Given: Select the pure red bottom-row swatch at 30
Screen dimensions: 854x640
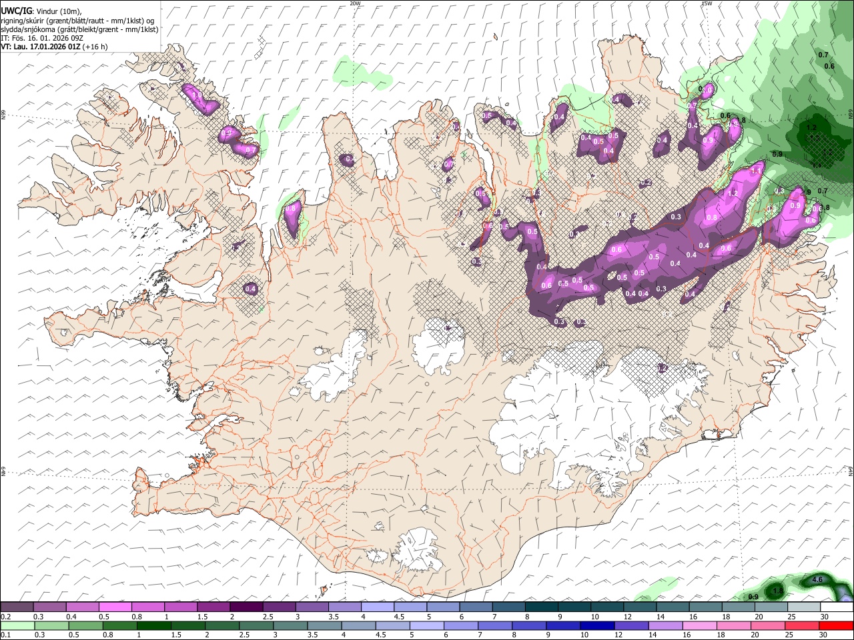Looking at the screenshot, I should [837, 625].
